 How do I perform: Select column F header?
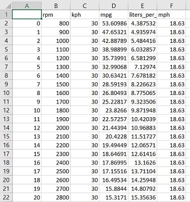(171, 6)
